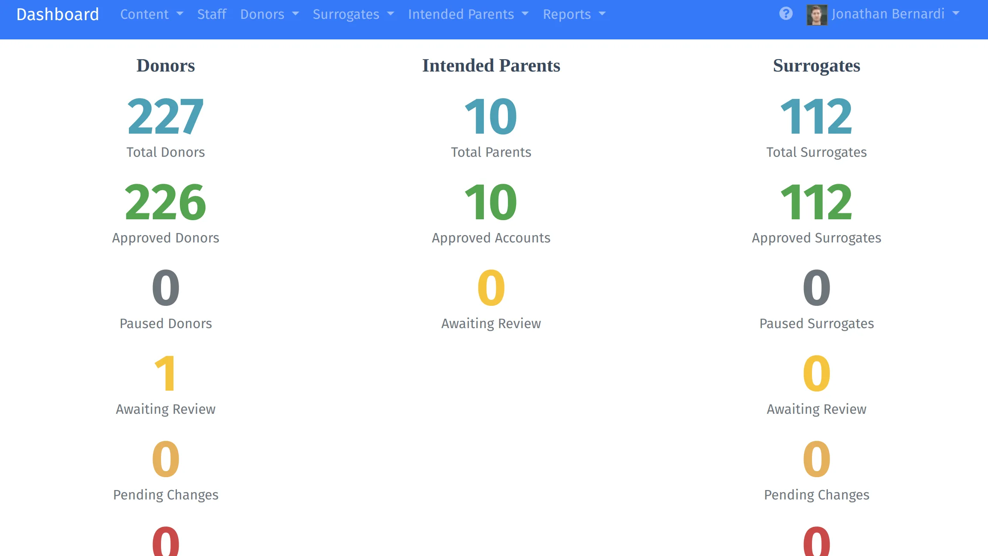Expand the Donors navigation dropdown
The height and width of the screenshot is (556, 988).
click(x=269, y=14)
